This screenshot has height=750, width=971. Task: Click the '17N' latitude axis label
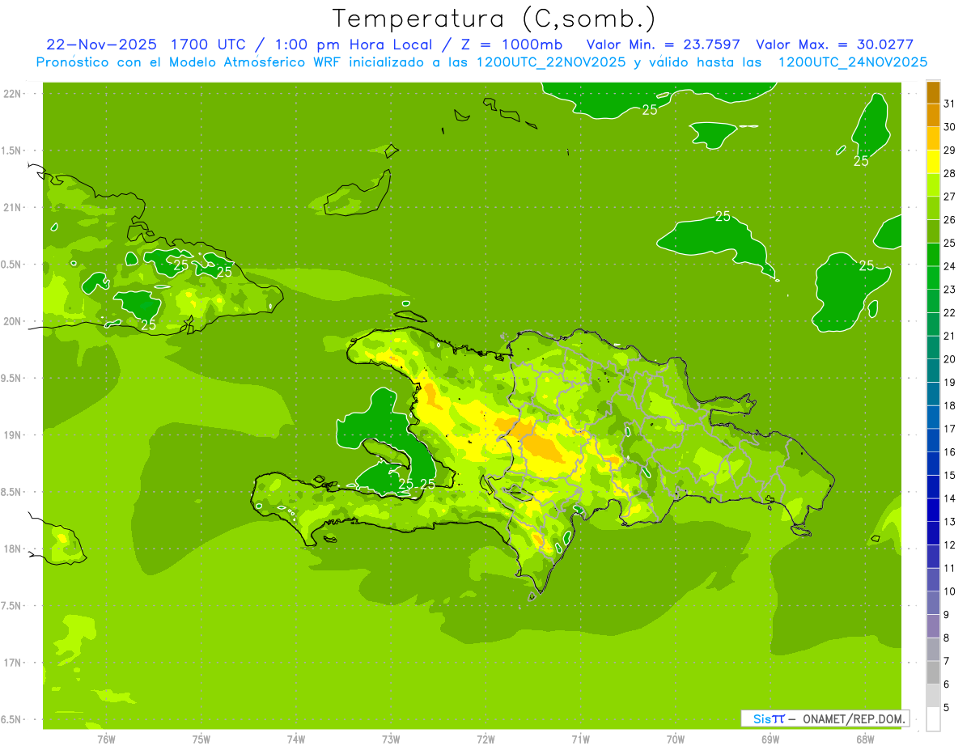13,663
